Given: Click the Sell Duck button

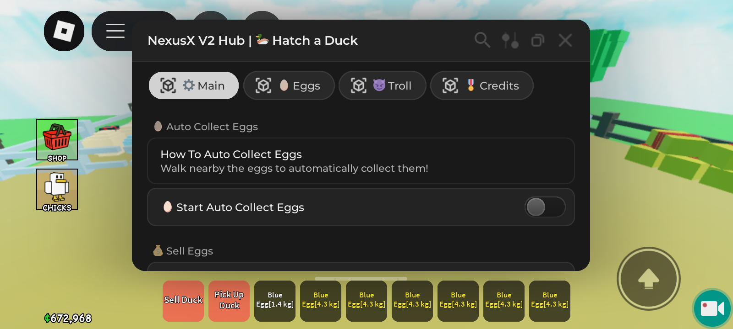Looking at the screenshot, I should tap(183, 301).
